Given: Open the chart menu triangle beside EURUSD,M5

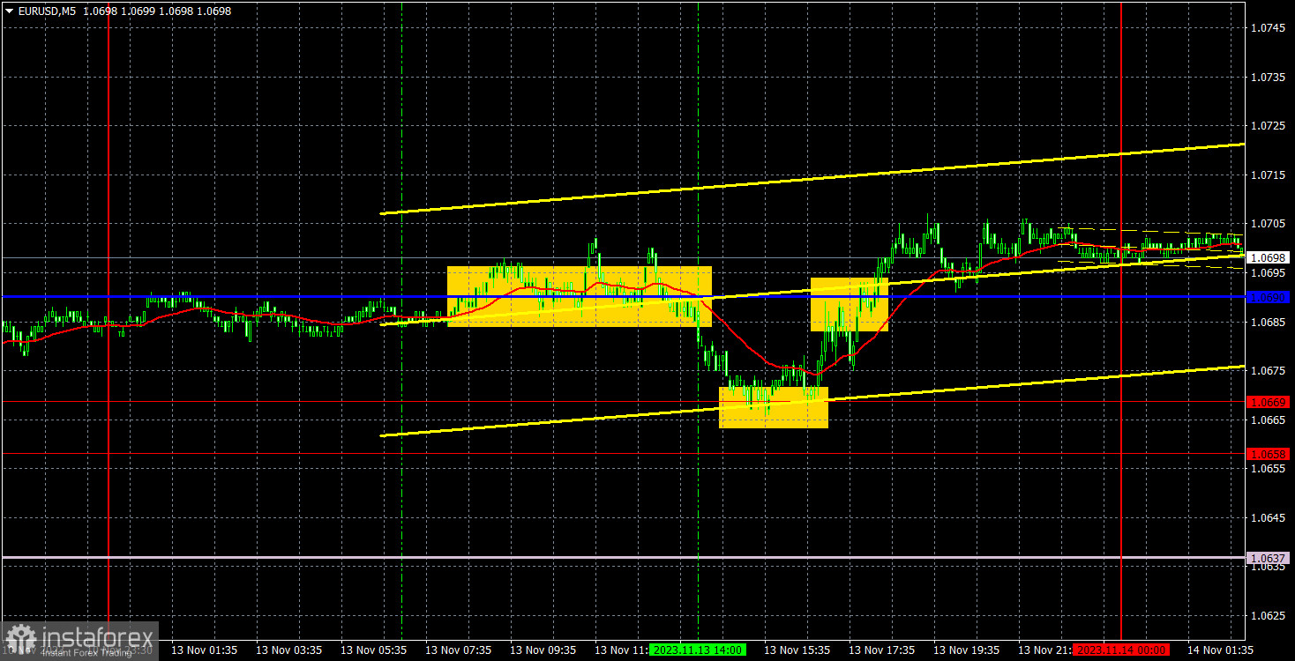Looking at the screenshot, I should pos(9,11).
